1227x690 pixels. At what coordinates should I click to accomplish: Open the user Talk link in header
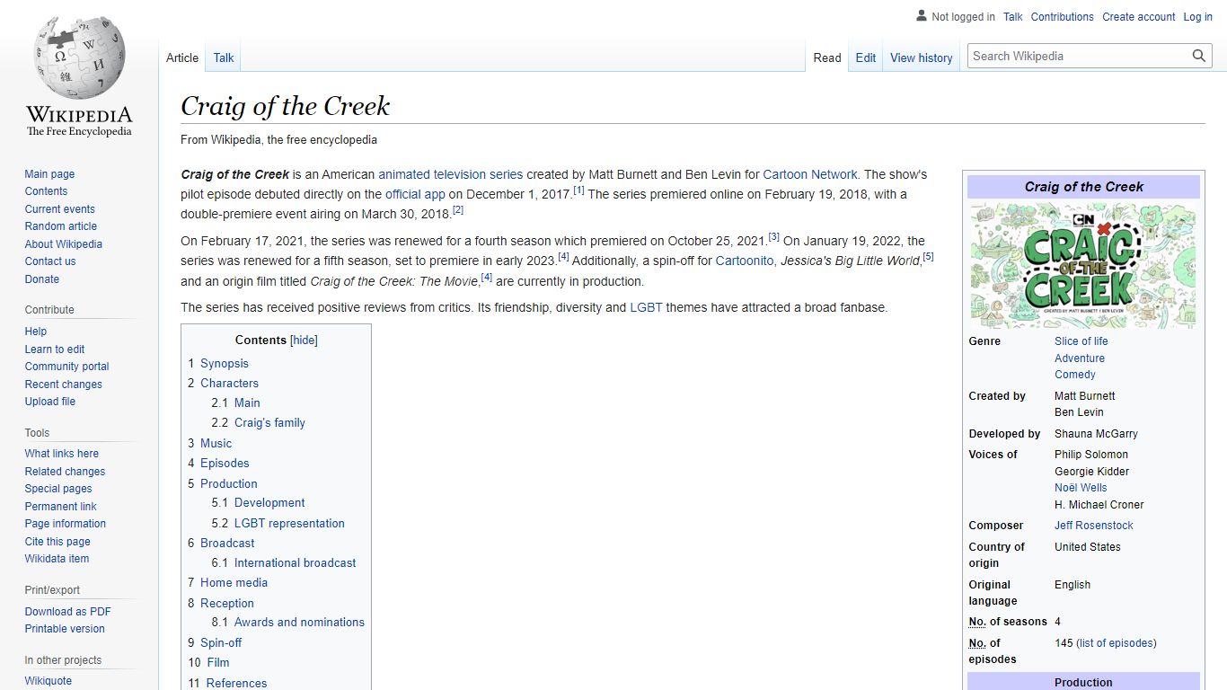point(1013,17)
